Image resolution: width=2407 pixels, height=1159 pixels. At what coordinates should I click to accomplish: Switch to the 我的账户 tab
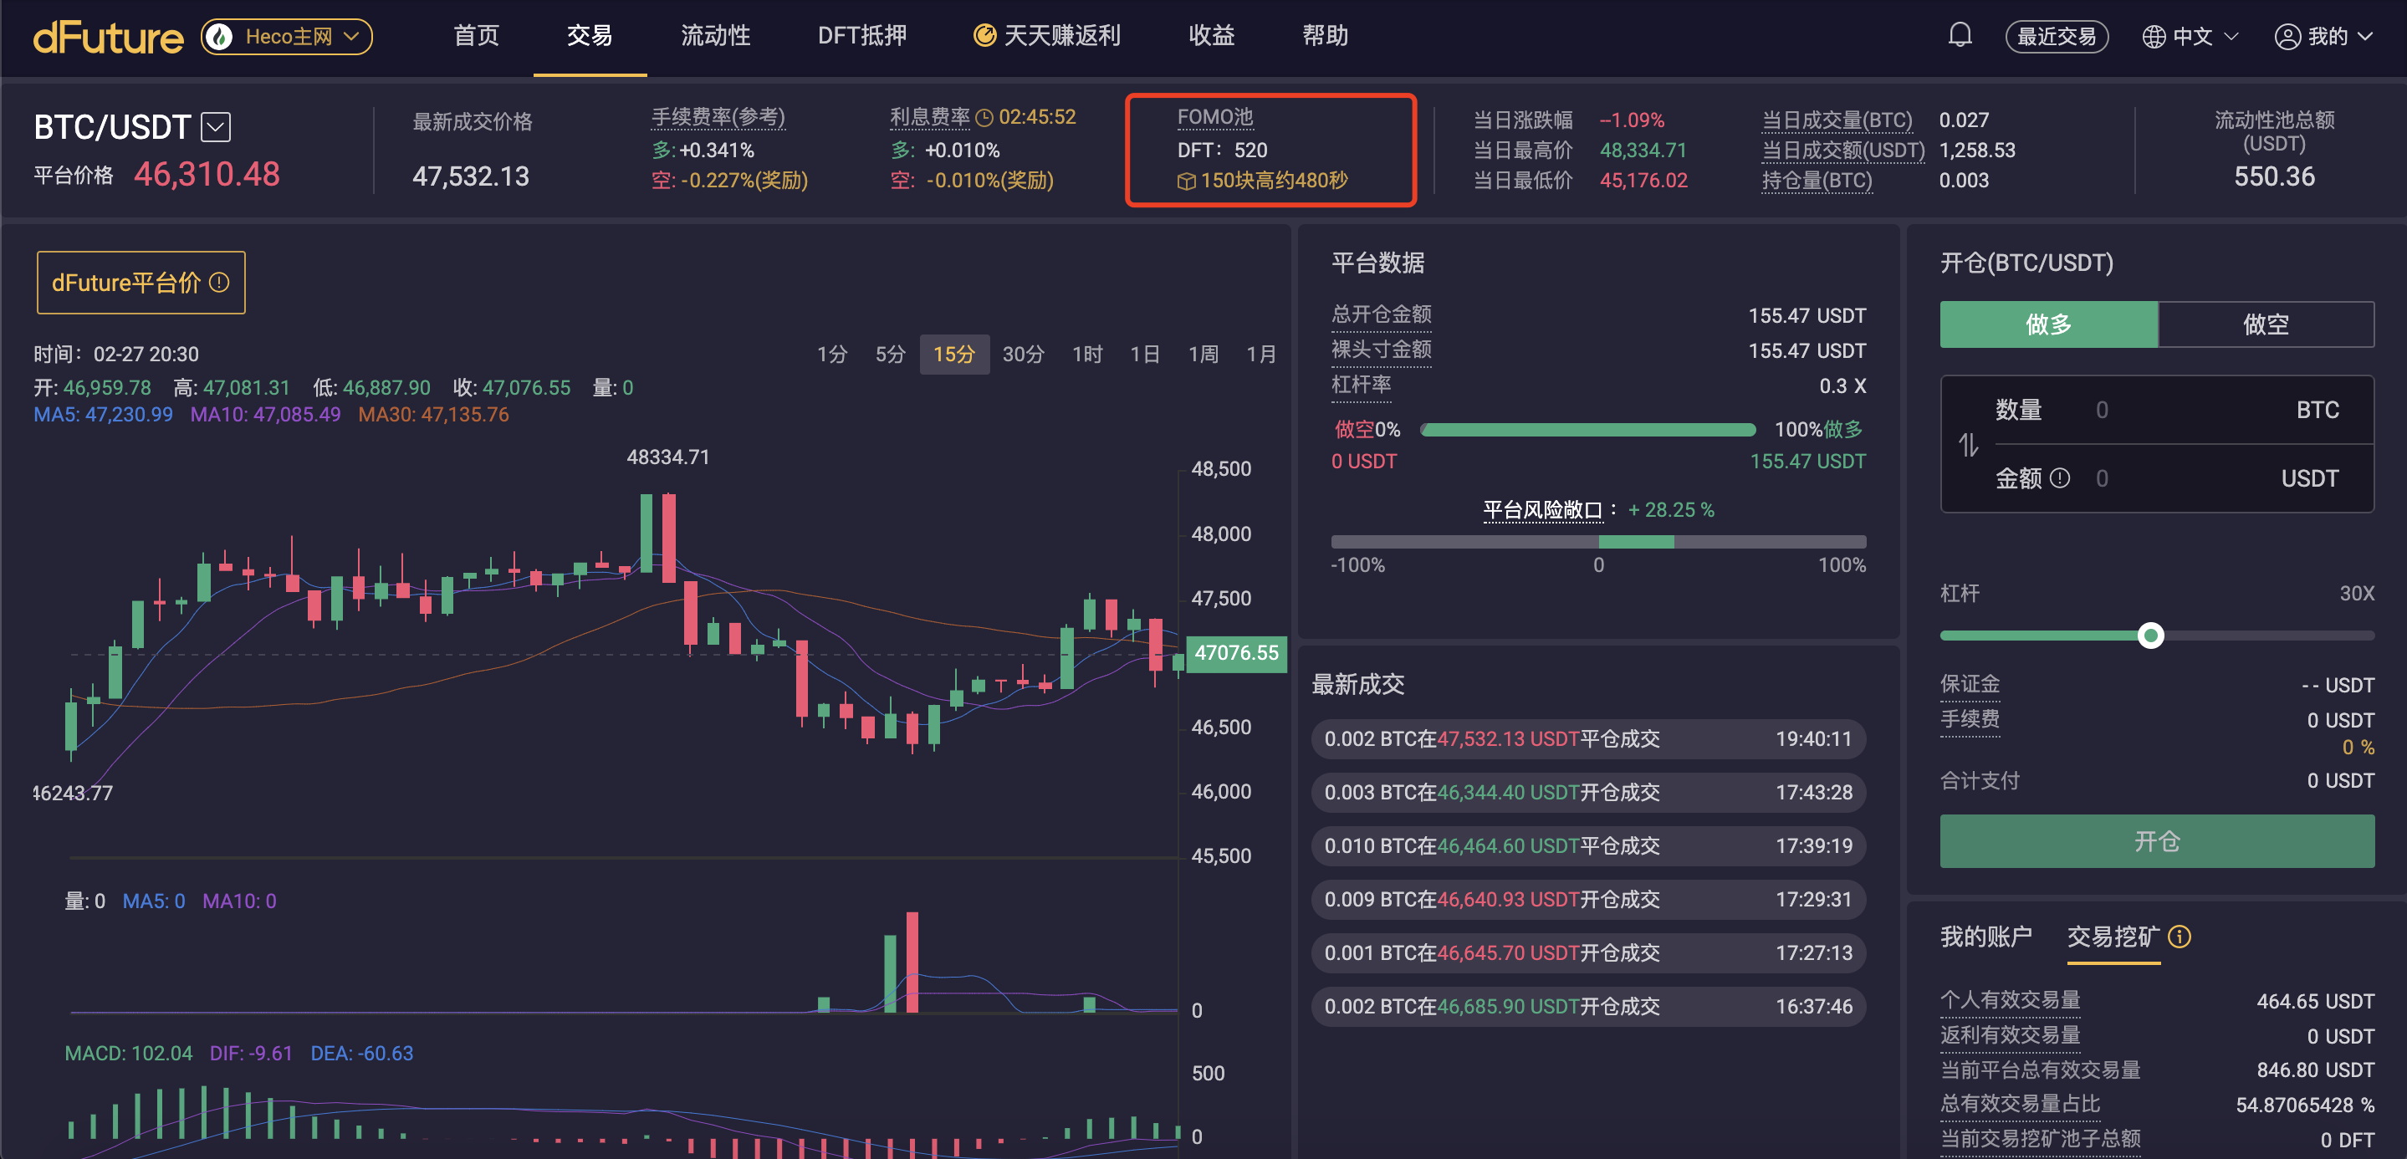click(1985, 936)
